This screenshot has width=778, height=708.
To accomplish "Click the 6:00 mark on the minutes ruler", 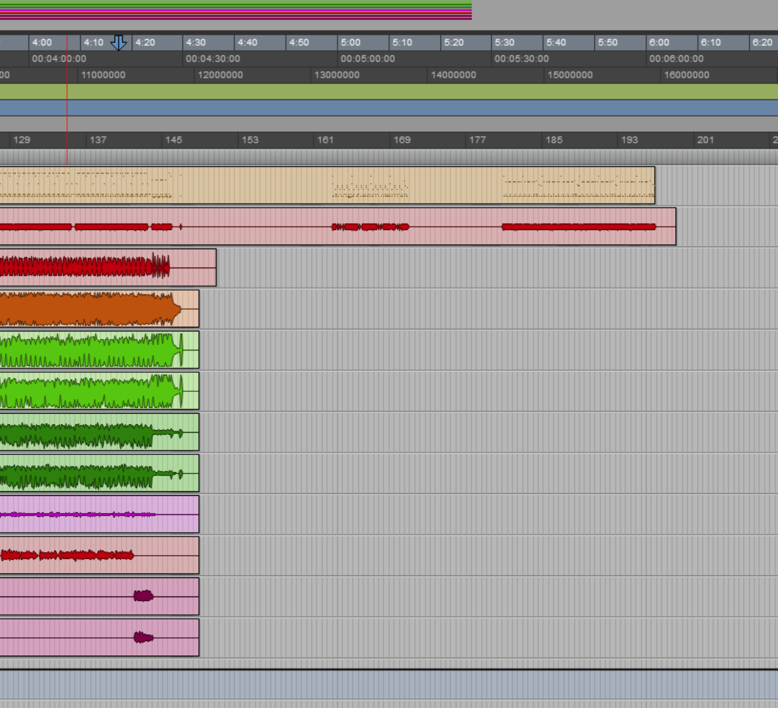I will coord(659,43).
